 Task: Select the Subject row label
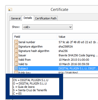click(x=23, y=68)
